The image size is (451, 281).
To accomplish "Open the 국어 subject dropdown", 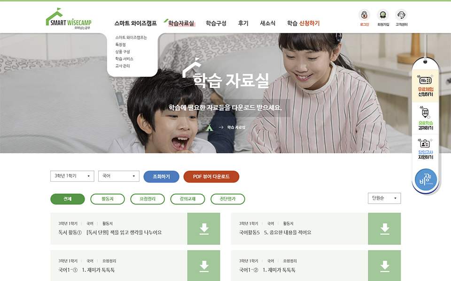I will (119, 176).
